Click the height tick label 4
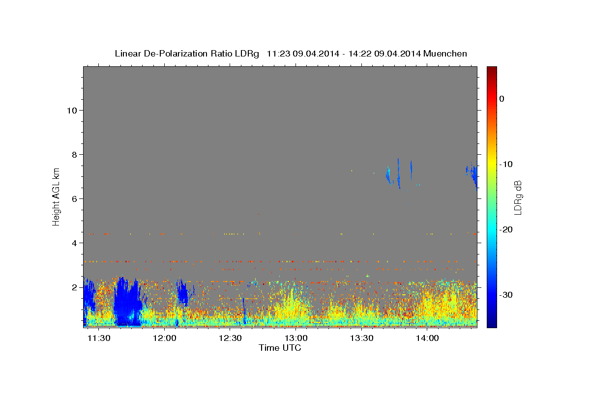The image size is (590, 393). coord(74,243)
